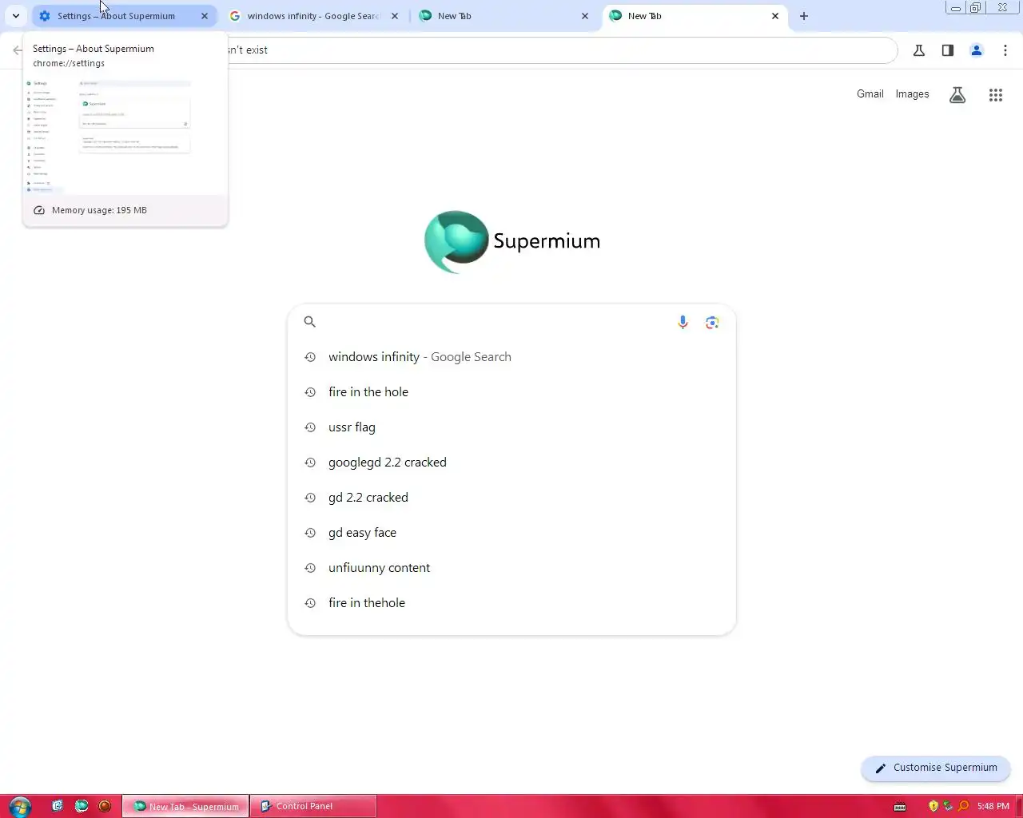The image size is (1023, 818).
Task: Select suggestion 'gd easy face'
Action: click(x=511, y=533)
